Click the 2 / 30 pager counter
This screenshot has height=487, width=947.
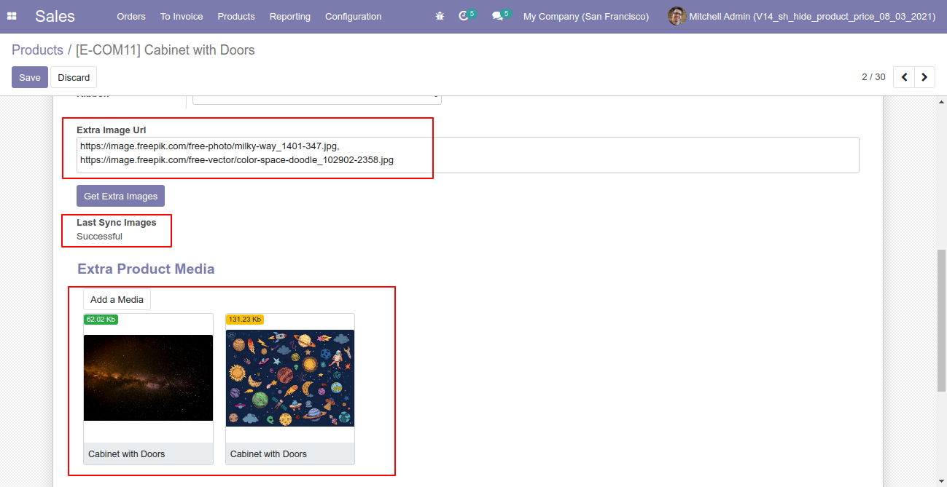pyautogui.click(x=873, y=77)
